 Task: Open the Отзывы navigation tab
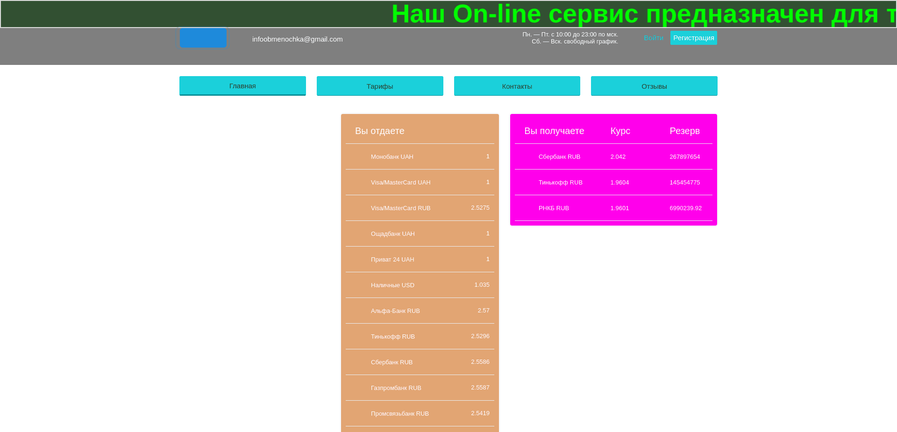click(654, 86)
